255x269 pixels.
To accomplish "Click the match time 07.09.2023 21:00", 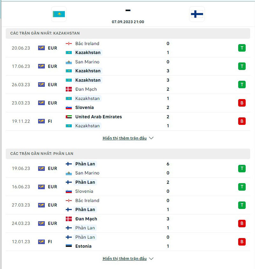I will (128, 22).
